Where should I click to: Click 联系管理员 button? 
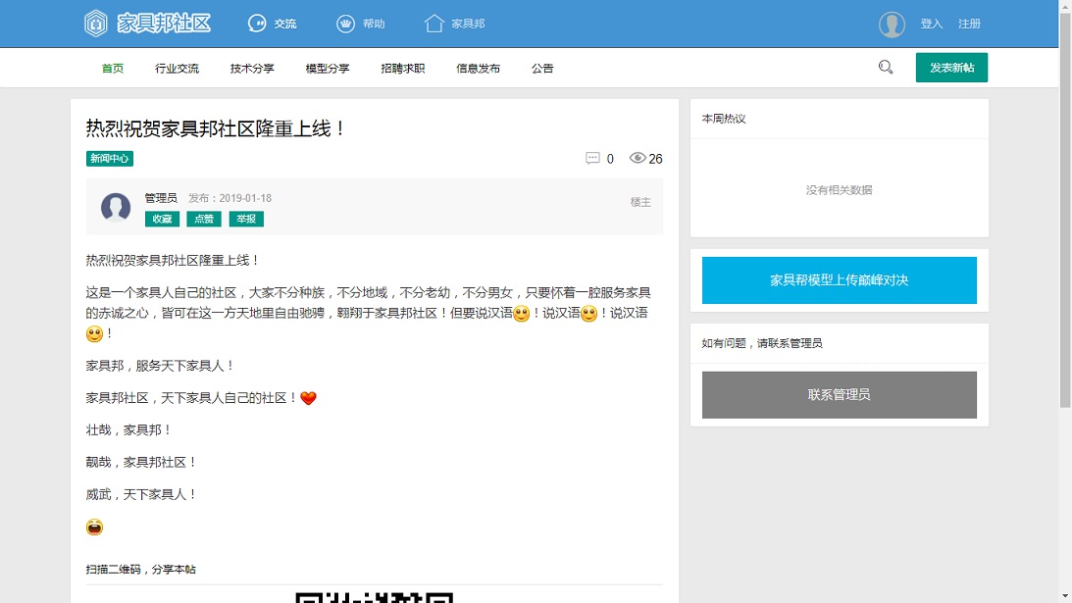pyautogui.click(x=839, y=394)
